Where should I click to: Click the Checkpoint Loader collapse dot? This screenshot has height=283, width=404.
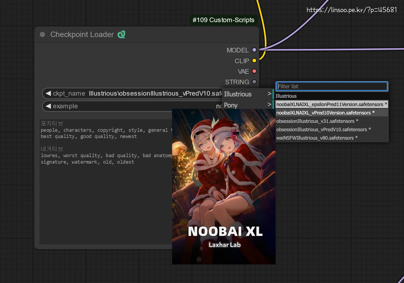click(x=42, y=35)
